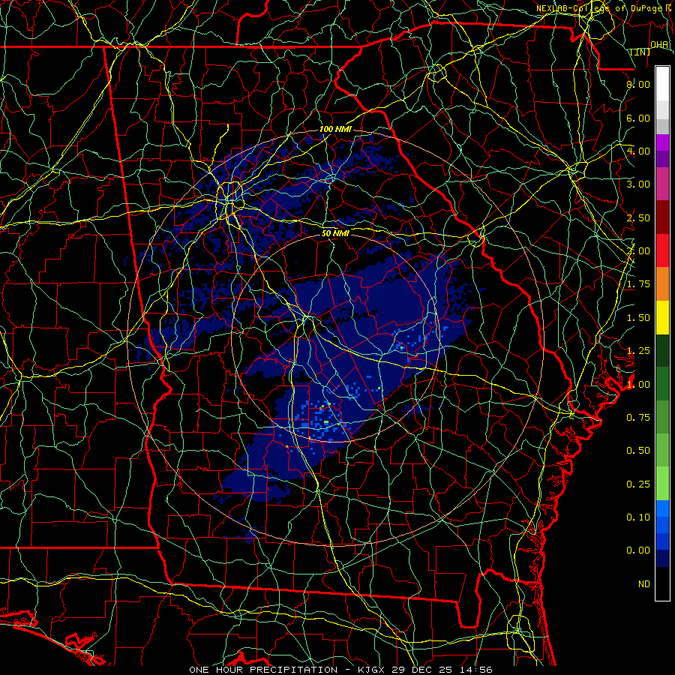Select the lightest green legend swatch
675x675 pixels.
(x=662, y=484)
